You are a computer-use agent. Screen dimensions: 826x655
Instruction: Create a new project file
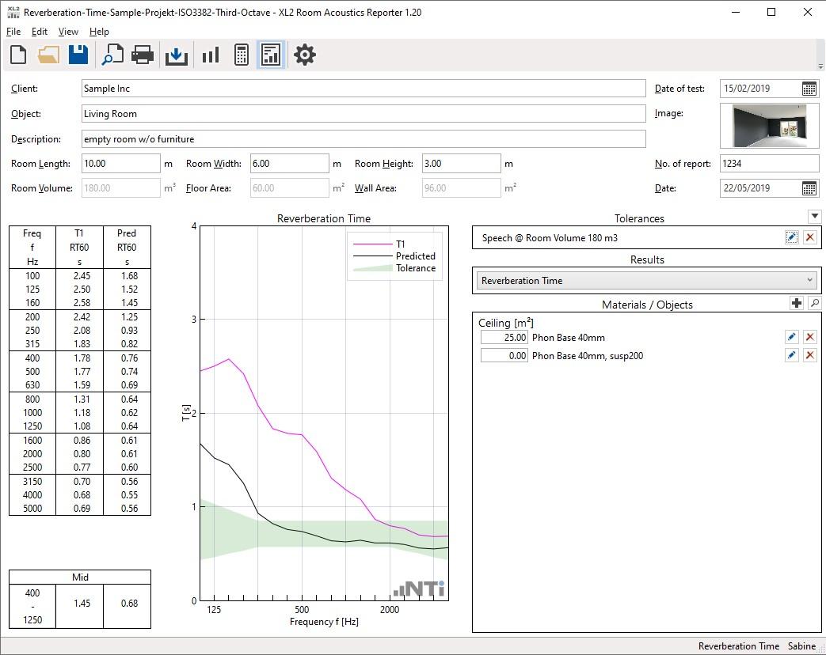click(x=18, y=55)
